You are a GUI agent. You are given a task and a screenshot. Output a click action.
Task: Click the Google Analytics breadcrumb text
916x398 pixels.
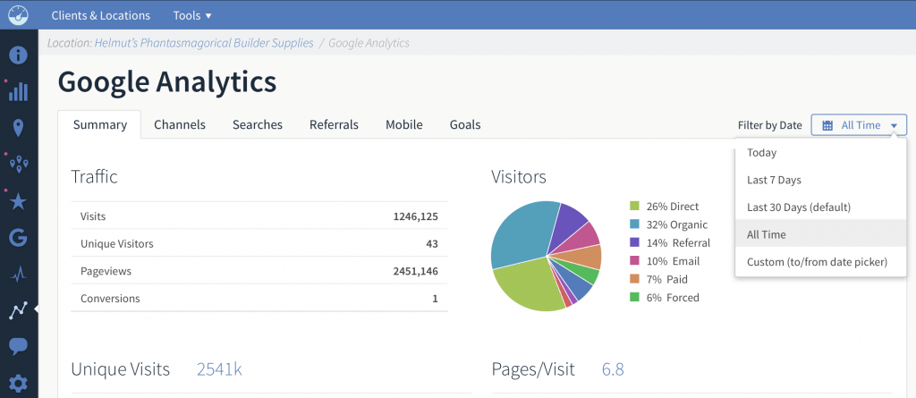[369, 43]
